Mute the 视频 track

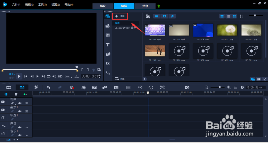coord(20,103)
